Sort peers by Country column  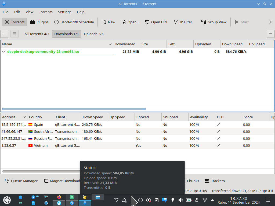pos(41,117)
